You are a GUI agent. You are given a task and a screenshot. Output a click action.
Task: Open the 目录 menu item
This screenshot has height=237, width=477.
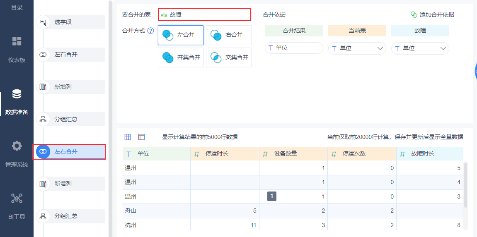pyautogui.click(x=17, y=7)
